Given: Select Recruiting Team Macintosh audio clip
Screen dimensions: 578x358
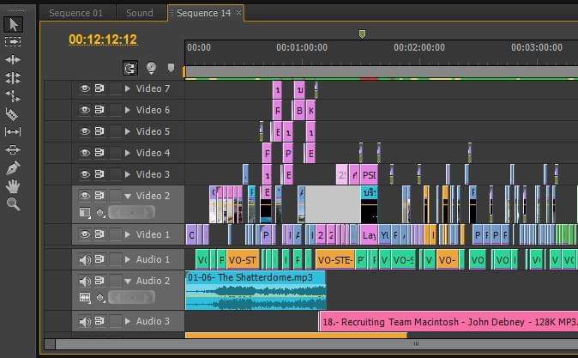Looking at the screenshot, I should pyautogui.click(x=449, y=322).
